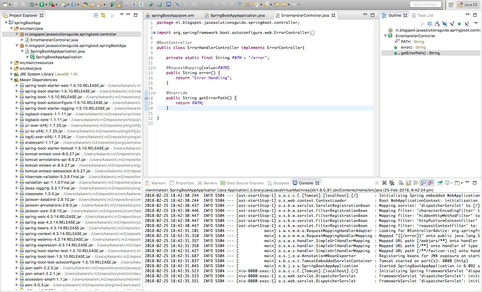Collapse ErrorHandlerController class in Outline
The height and width of the screenshot is (292, 482).
[385, 36]
